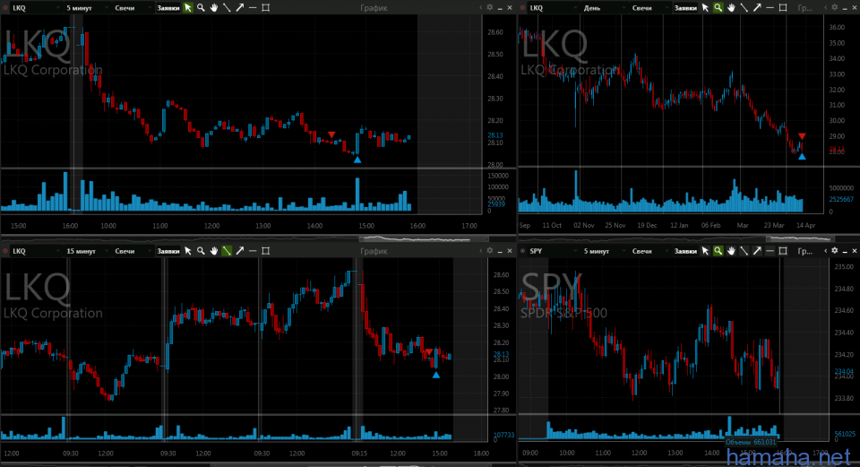The width and height of the screenshot is (860, 467).
Task: Click График title of LKQ 15-minute panel
Action: point(374,251)
